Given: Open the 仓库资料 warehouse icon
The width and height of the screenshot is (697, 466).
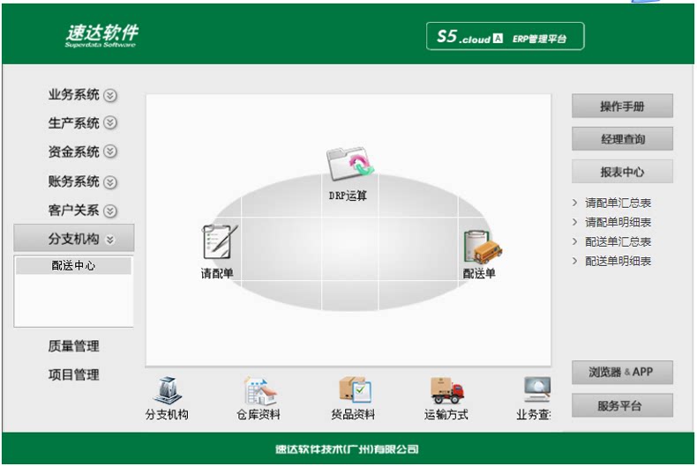Looking at the screenshot, I should click(x=260, y=390).
